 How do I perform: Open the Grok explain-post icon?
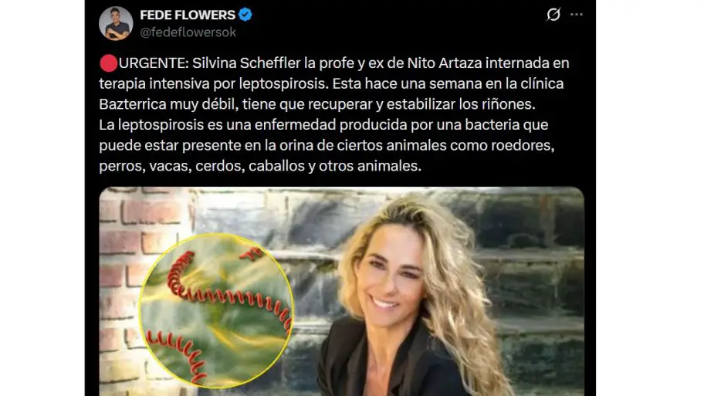click(x=553, y=15)
